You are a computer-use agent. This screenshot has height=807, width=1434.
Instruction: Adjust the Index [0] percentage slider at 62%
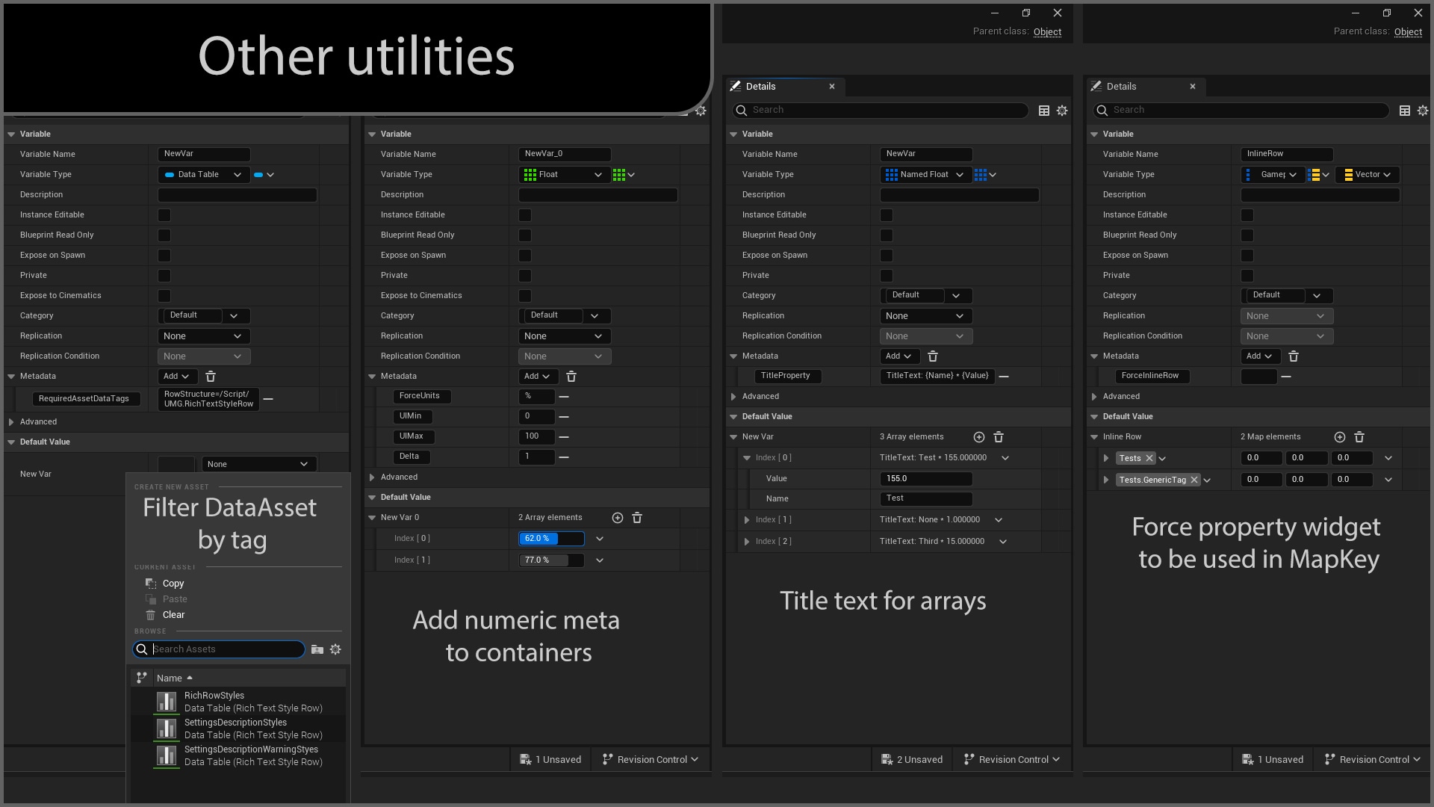pyautogui.click(x=551, y=538)
